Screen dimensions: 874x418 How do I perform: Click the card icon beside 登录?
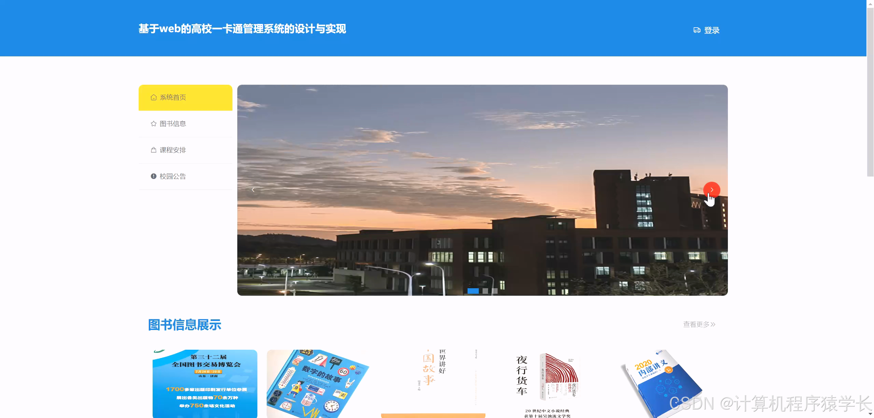tap(696, 30)
